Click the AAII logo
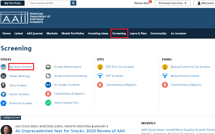 [x=25, y=18]
